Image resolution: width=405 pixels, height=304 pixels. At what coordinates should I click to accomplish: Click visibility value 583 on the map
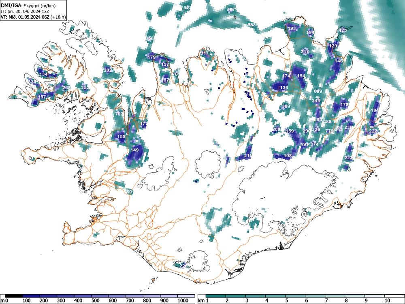(x=252, y=25)
